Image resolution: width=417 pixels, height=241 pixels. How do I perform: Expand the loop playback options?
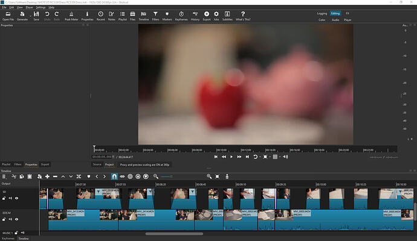(260, 157)
